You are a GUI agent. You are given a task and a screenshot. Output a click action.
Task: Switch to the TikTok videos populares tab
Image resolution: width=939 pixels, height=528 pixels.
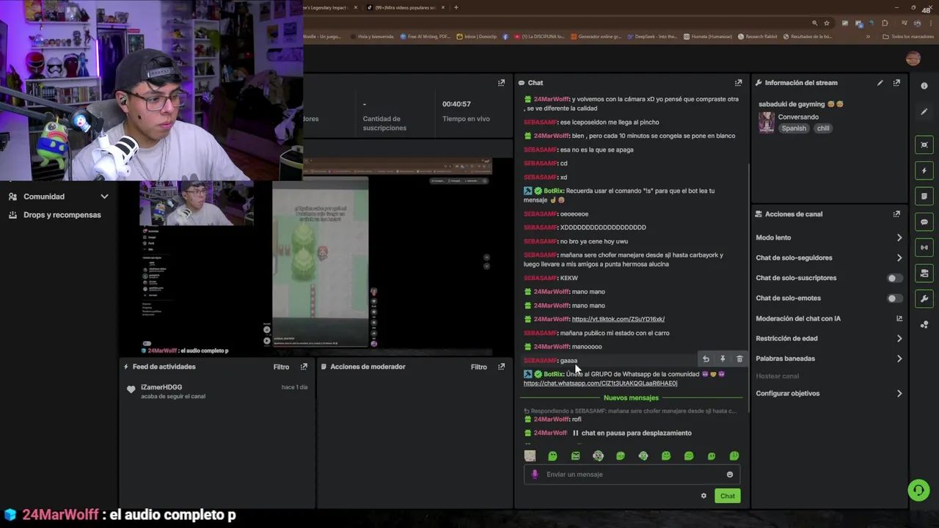coord(405,7)
